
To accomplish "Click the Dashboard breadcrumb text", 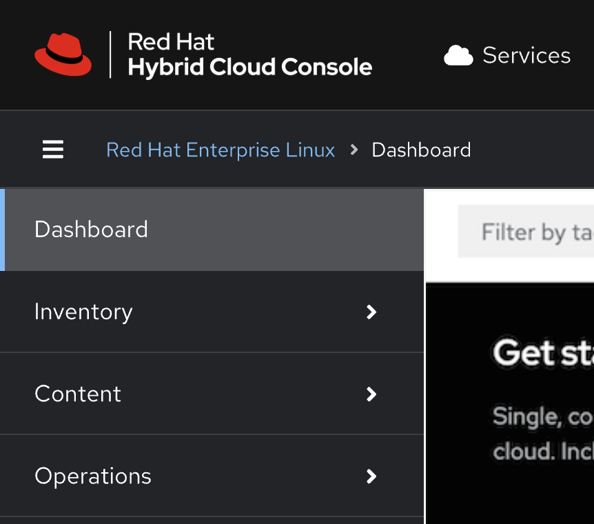I will (421, 150).
